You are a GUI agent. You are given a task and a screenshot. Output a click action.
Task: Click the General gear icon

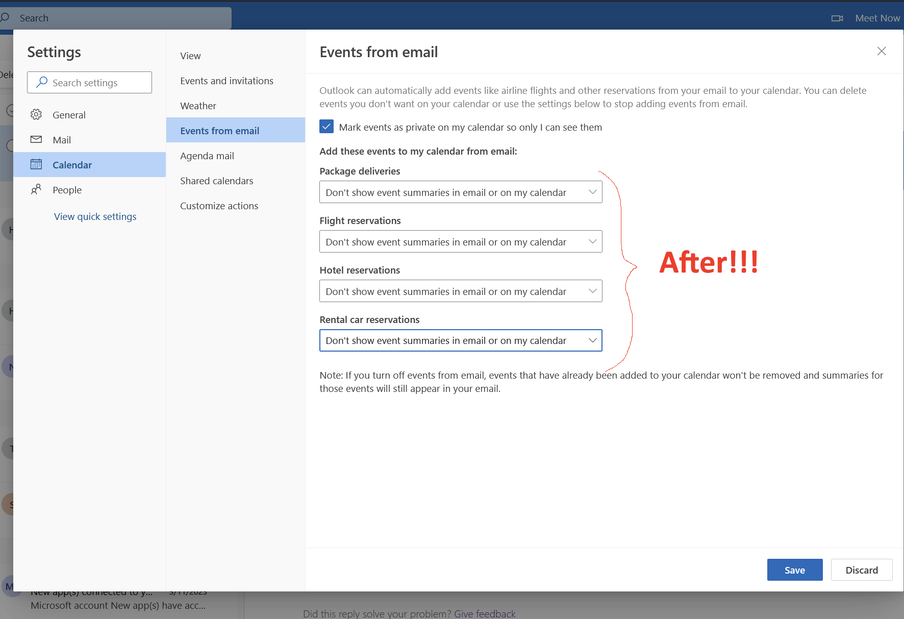tap(36, 115)
